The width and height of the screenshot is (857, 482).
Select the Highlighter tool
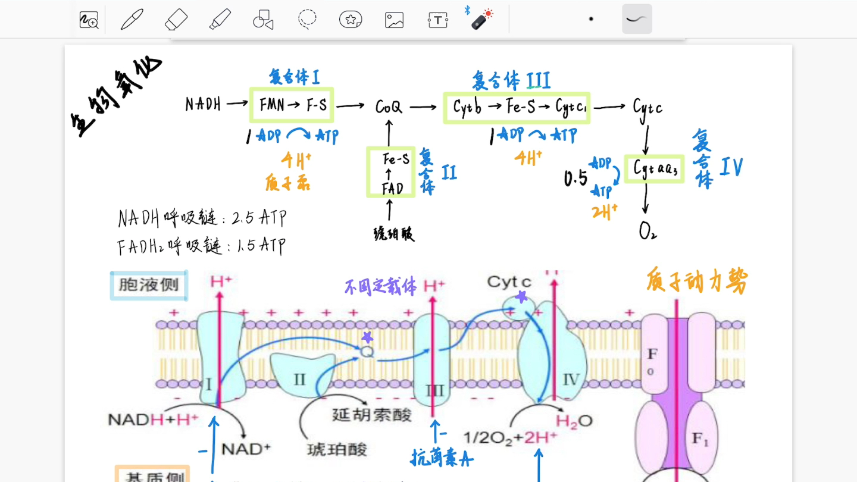[x=220, y=20]
